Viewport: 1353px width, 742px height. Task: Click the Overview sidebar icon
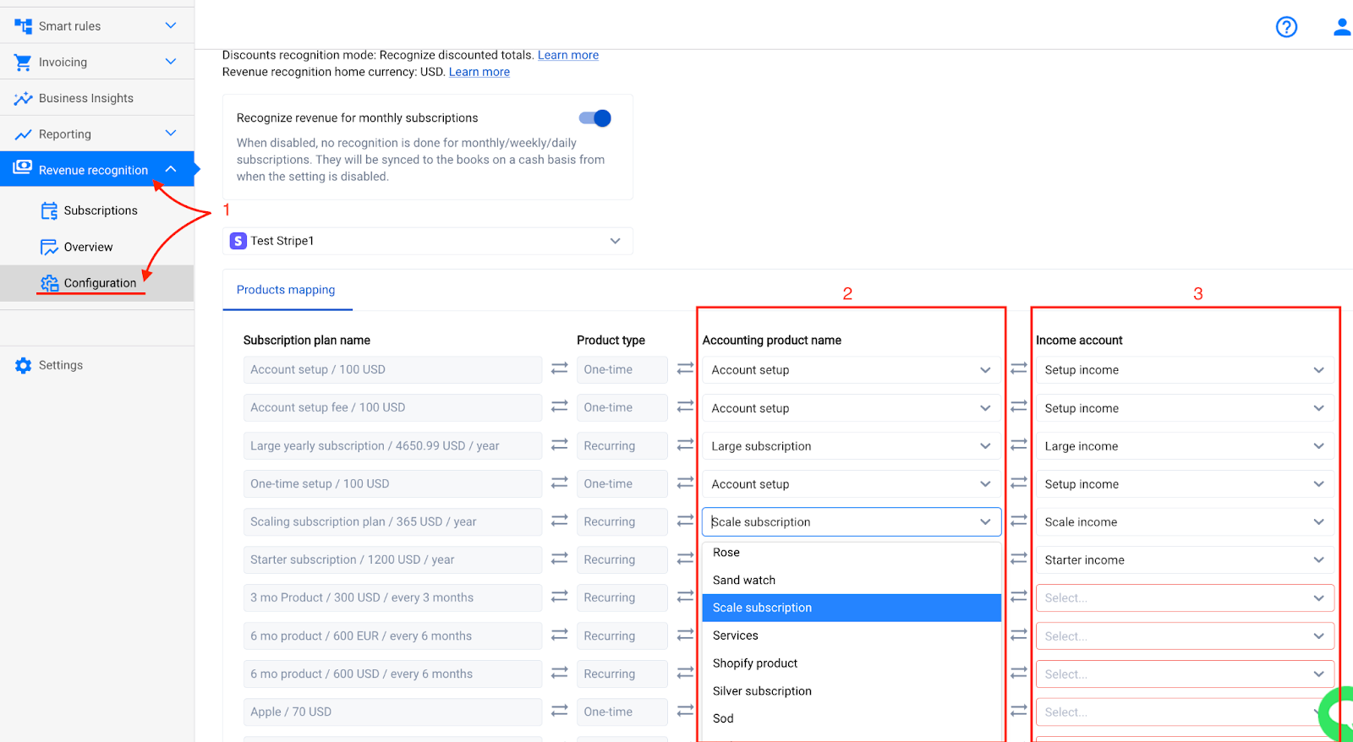click(x=49, y=247)
